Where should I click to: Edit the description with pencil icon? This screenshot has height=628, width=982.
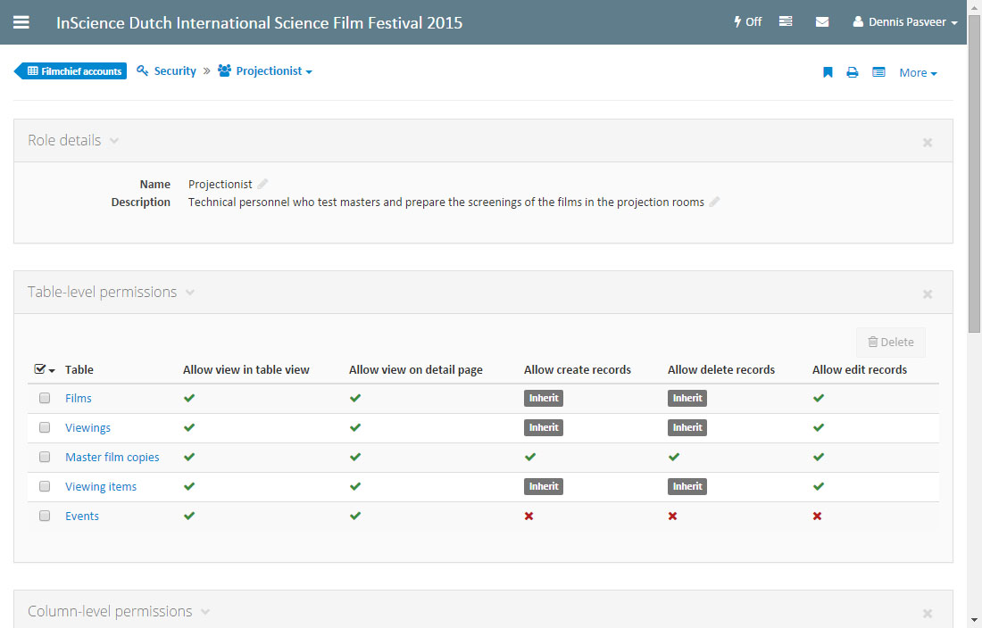point(714,202)
